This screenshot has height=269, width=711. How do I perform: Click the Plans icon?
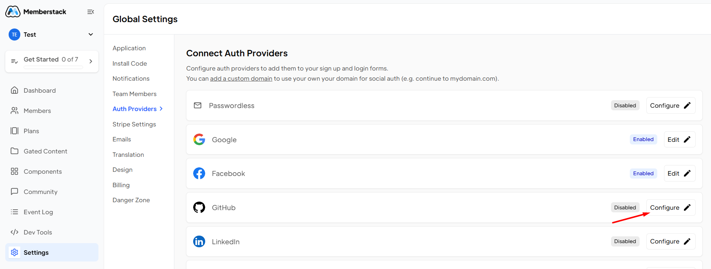15,131
